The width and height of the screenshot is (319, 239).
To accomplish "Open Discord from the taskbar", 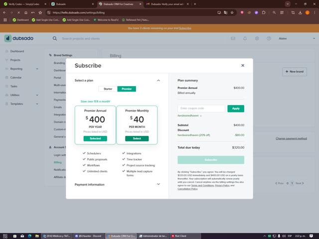I will click(x=89, y=236).
